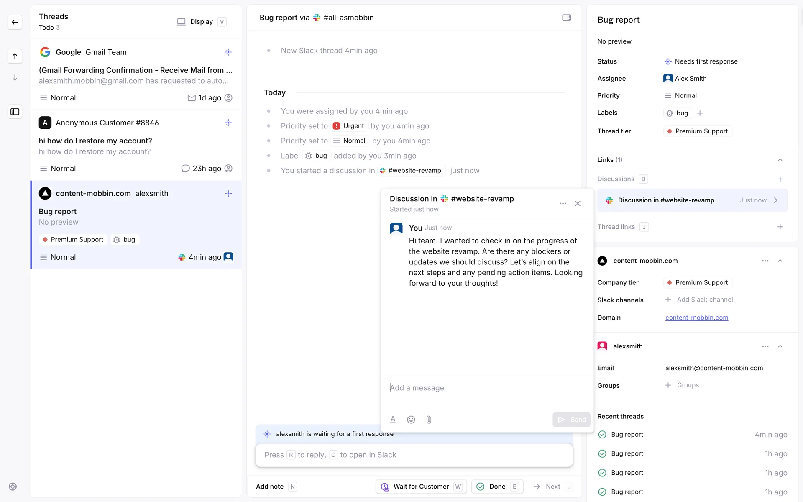Image resolution: width=803 pixels, height=502 pixels.
Task: Go to previous thread up arrow
Action: tap(15, 56)
